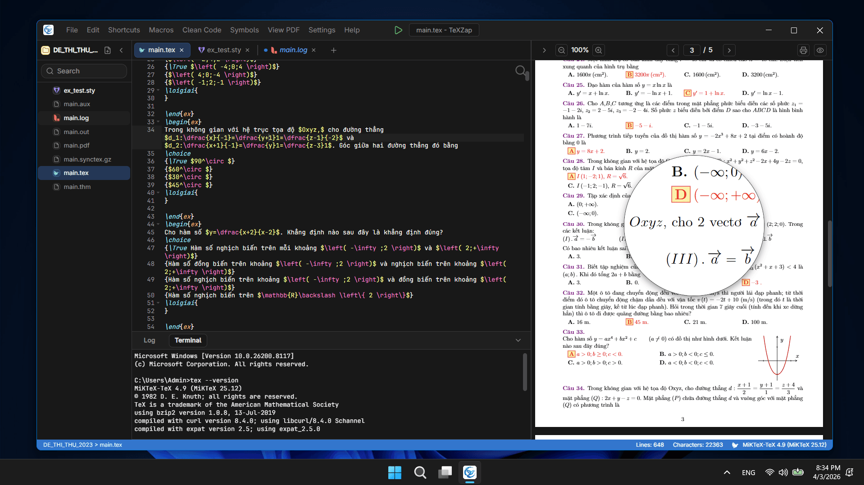Open the Settings menu
The image size is (864, 485).
322,30
